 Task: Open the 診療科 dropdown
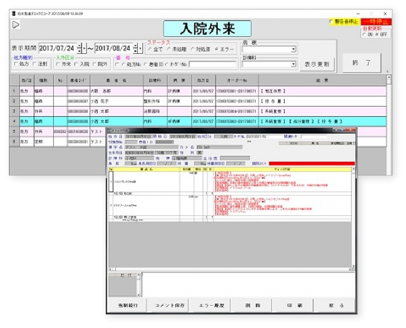(x=293, y=64)
